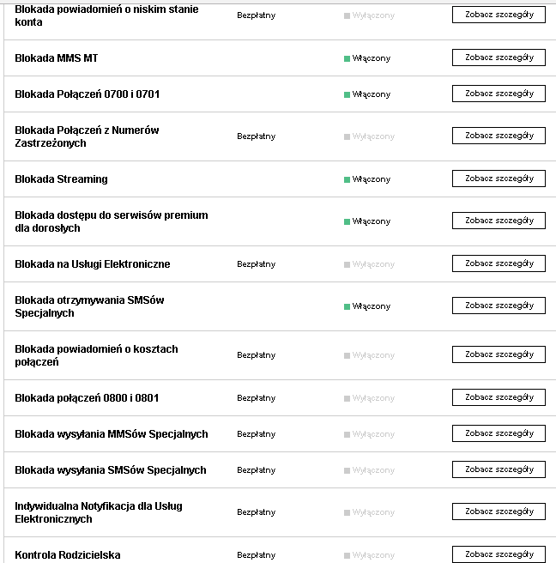Open details for low balance notification block

click(x=499, y=15)
